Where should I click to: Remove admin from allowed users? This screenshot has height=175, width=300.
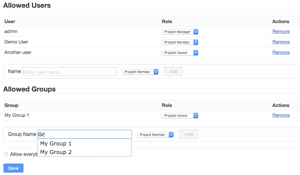point(281,31)
